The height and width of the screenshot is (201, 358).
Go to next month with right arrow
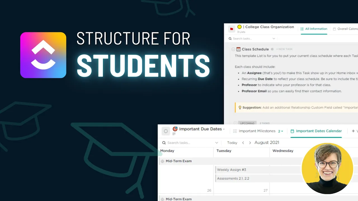(x=250, y=143)
